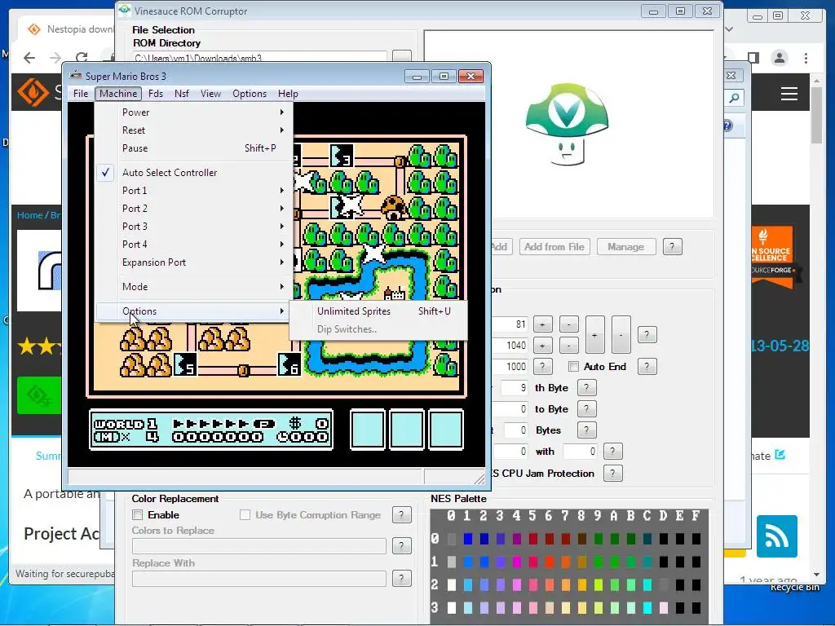Click the browse button beside ROM Directory
This screenshot has height=626, width=835.
(x=401, y=56)
